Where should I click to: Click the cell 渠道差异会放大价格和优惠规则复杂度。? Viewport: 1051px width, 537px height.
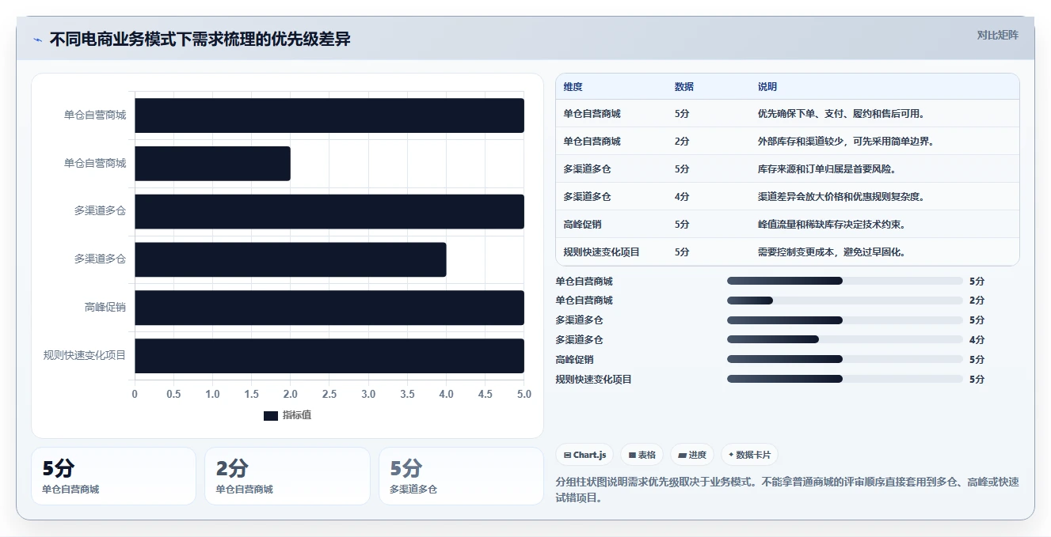(841, 197)
